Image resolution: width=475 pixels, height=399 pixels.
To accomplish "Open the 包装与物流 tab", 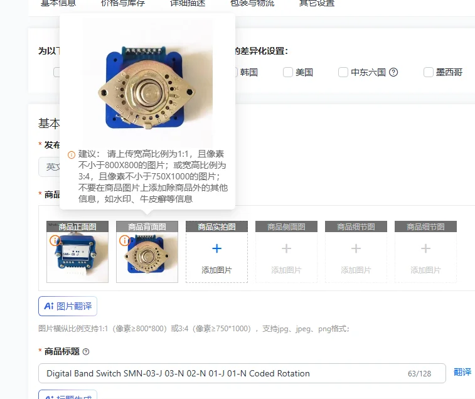I will (252, 4).
